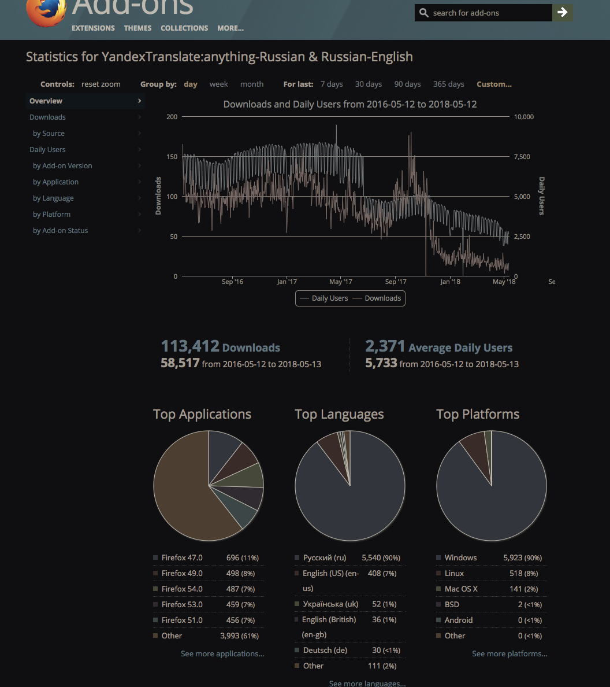
Task: Open the Themes menu
Action: click(137, 28)
